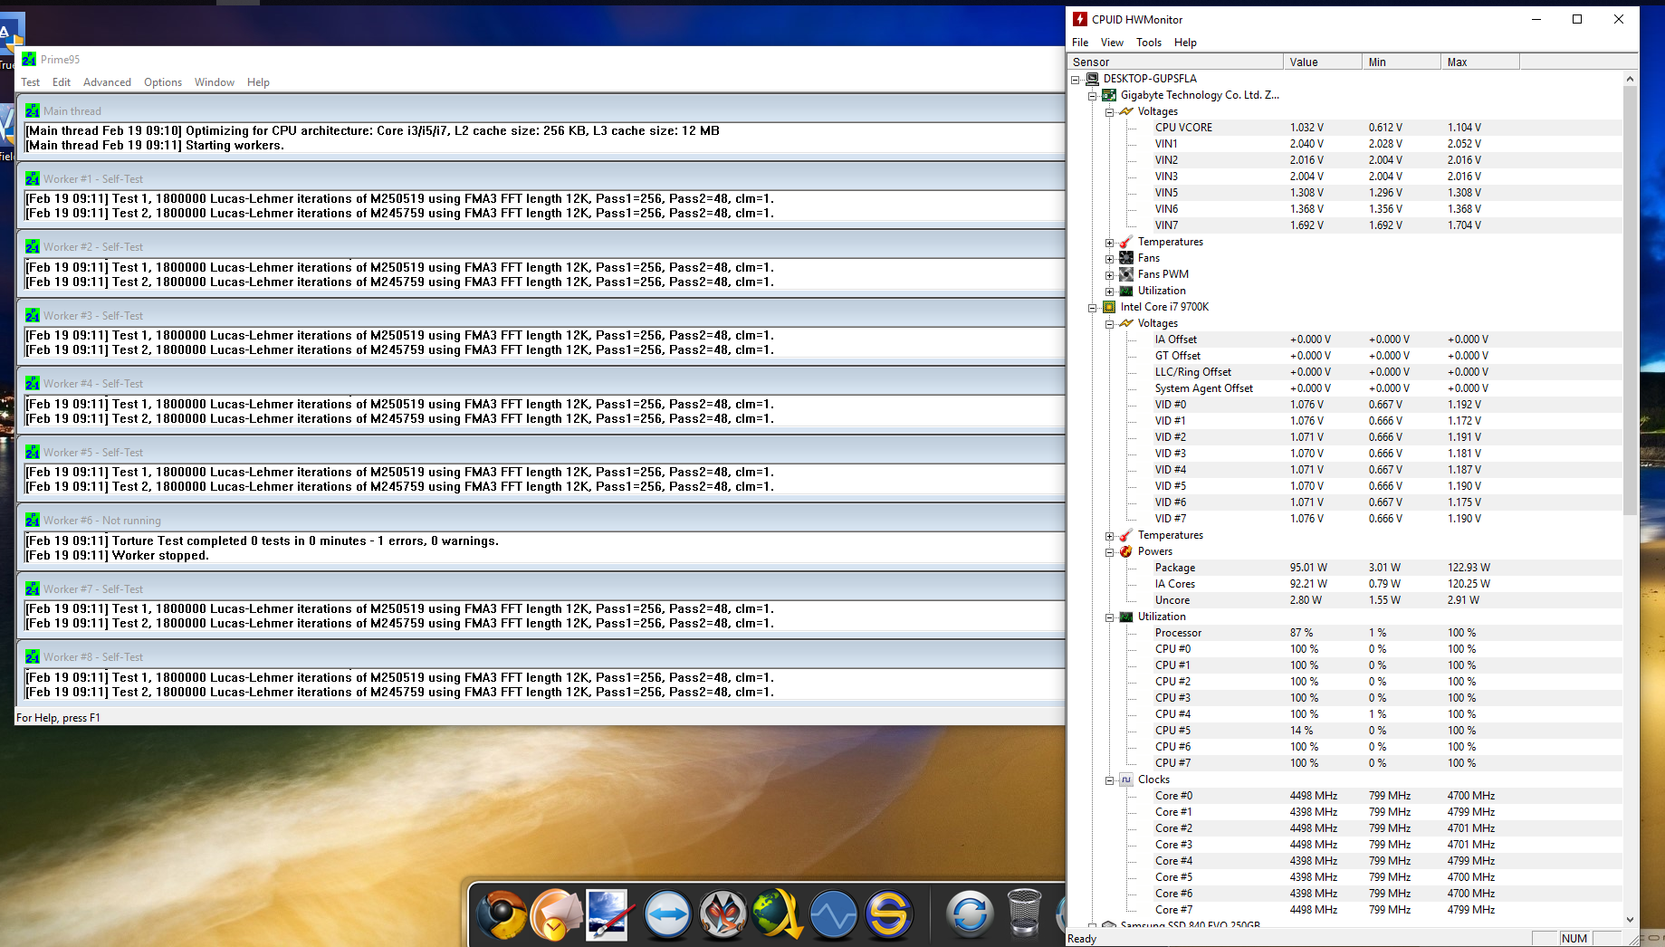Open the blue waveform monitor dock icon
1665x947 pixels.
click(x=833, y=914)
